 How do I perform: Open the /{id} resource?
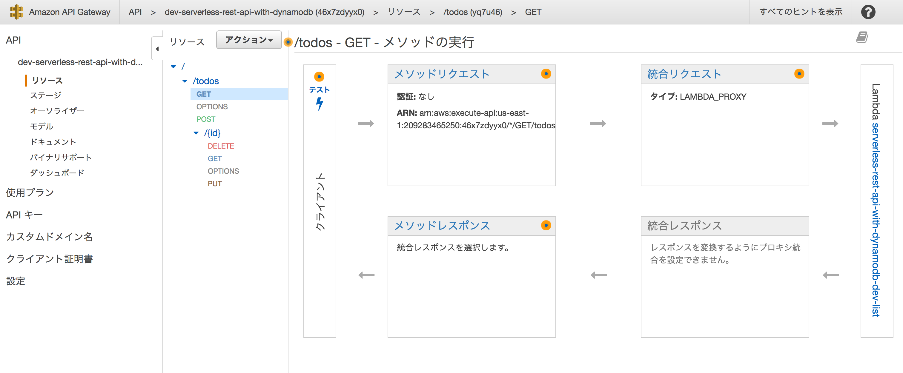click(212, 133)
